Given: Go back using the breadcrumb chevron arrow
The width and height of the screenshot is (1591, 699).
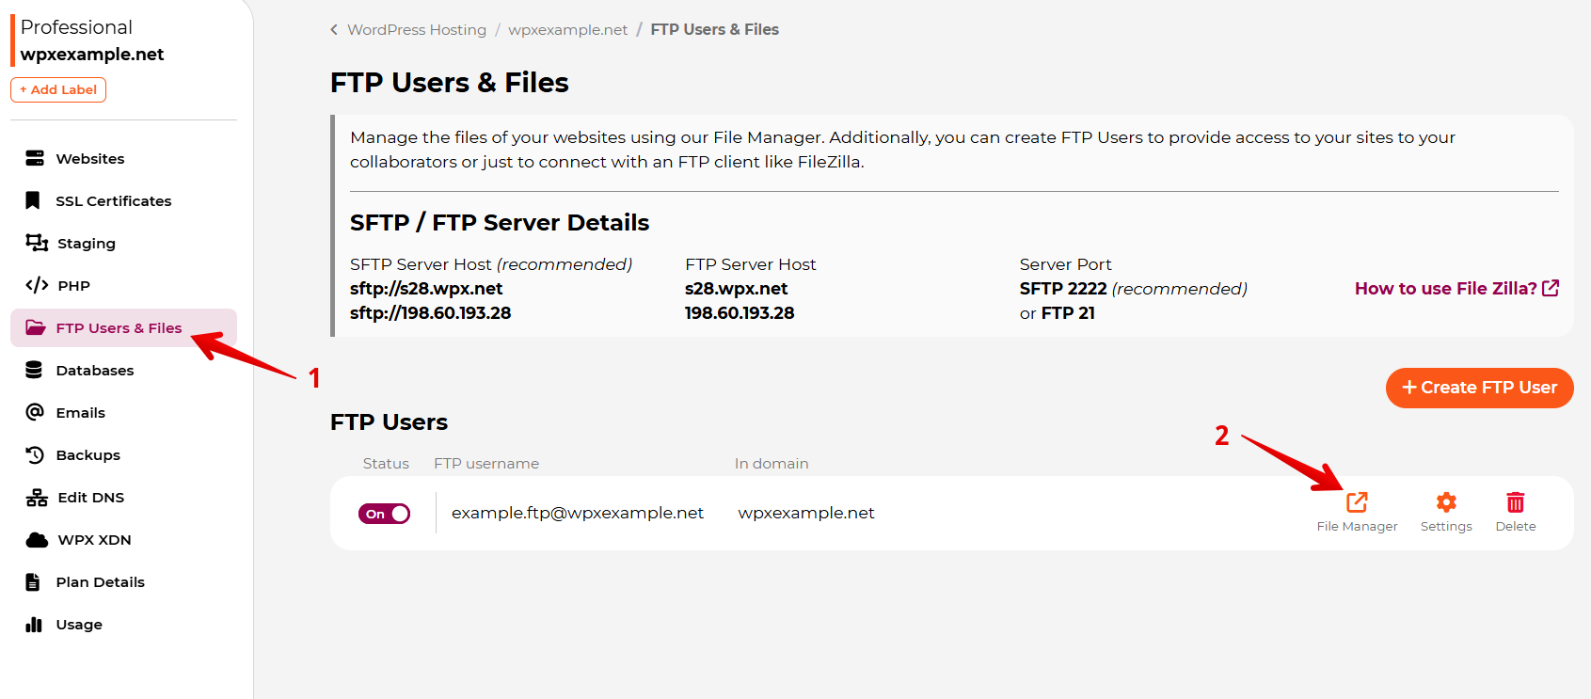Looking at the screenshot, I should 334,30.
